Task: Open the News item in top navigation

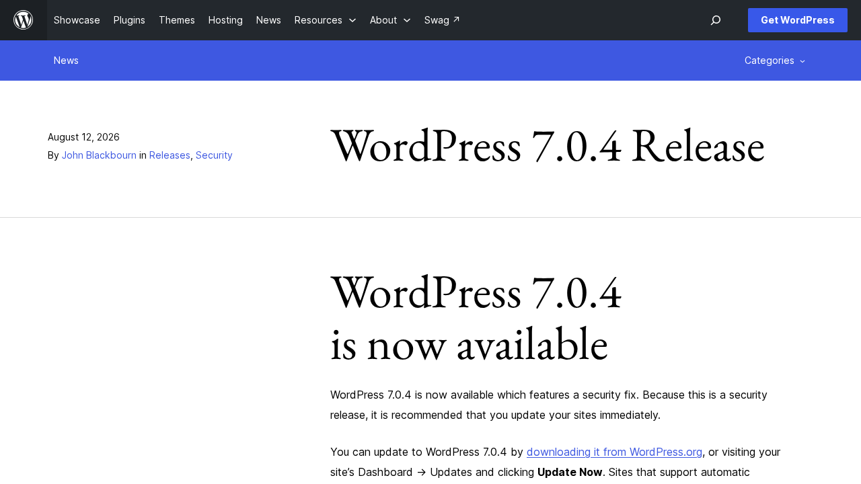Action: (268, 20)
